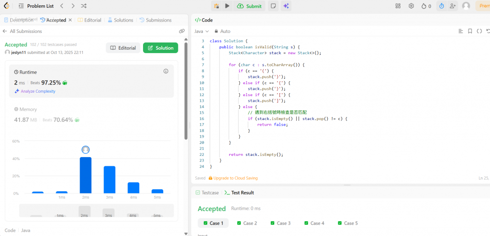Click the debugger icon beside Run
The height and width of the screenshot is (236, 490).
click(x=216, y=6)
